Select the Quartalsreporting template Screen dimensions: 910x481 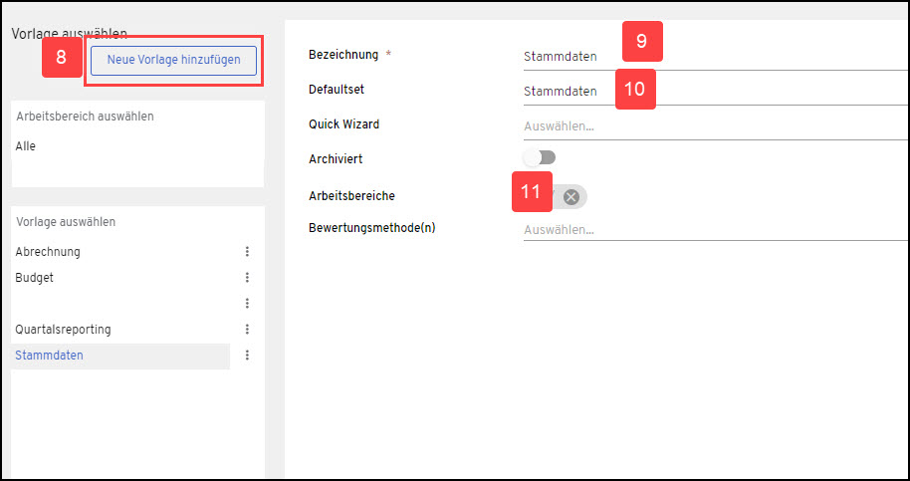(x=63, y=330)
